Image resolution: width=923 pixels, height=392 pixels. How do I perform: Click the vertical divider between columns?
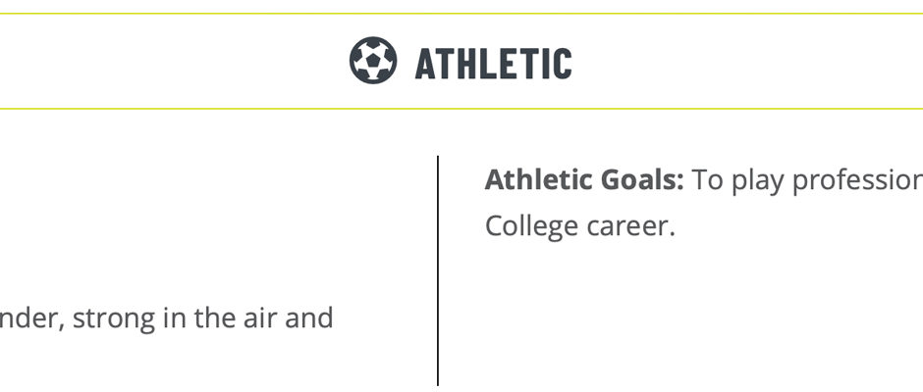(x=438, y=270)
